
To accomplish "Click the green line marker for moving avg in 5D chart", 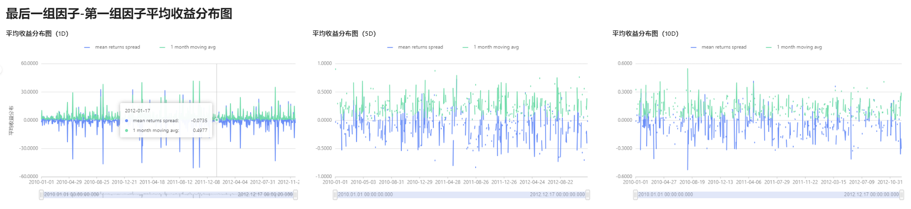I will (x=465, y=48).
